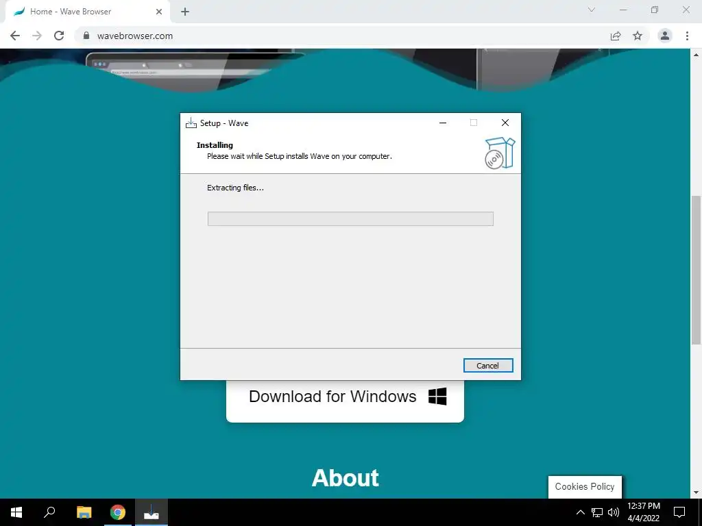Open the Windows Start menu
The width and height of the screenshot is (702, 526).
[x=16, y=512]
